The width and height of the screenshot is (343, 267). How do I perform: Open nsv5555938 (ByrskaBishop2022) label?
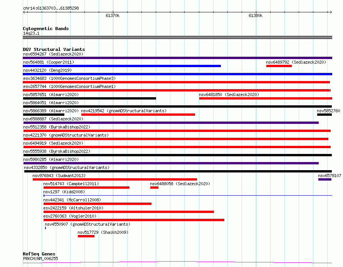click(x=57, y=151)
